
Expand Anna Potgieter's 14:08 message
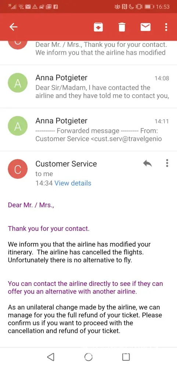point(88,86)
